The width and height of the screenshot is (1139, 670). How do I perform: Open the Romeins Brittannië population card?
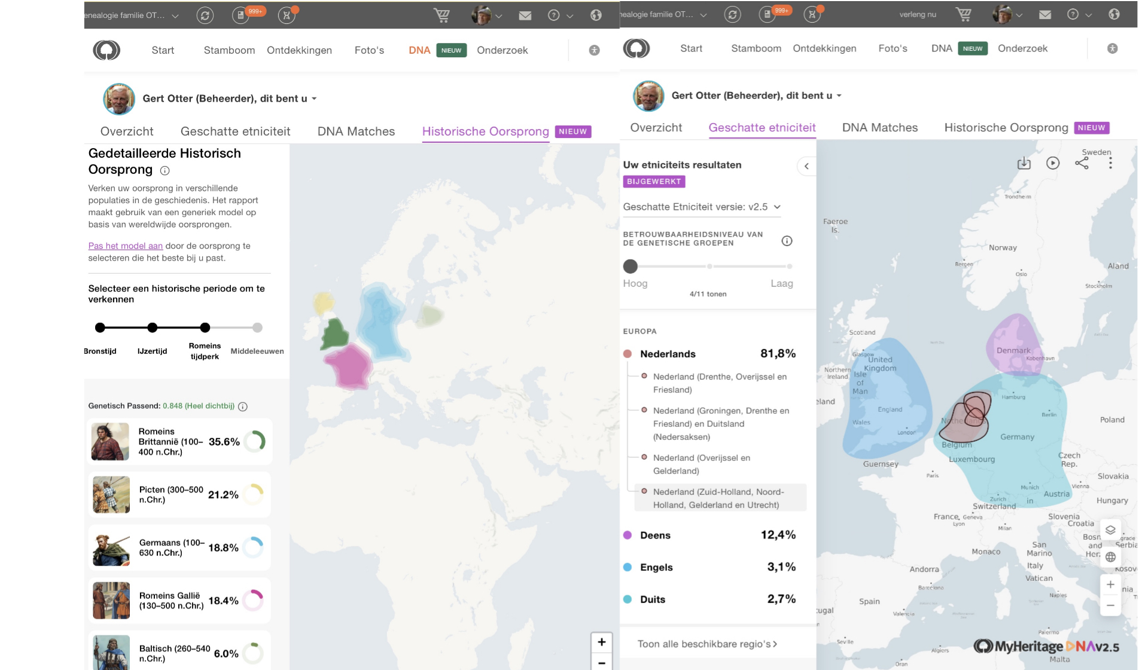179,442
